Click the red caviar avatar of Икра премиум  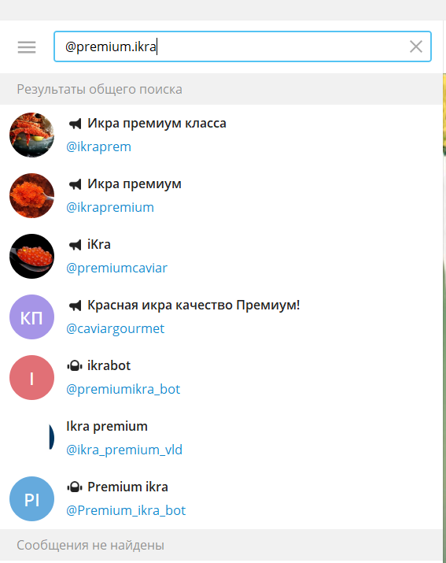32,196
